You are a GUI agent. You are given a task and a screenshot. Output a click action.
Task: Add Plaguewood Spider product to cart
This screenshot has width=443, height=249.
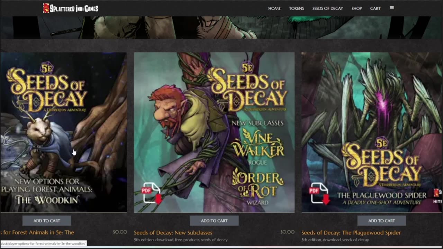point(381,221)
